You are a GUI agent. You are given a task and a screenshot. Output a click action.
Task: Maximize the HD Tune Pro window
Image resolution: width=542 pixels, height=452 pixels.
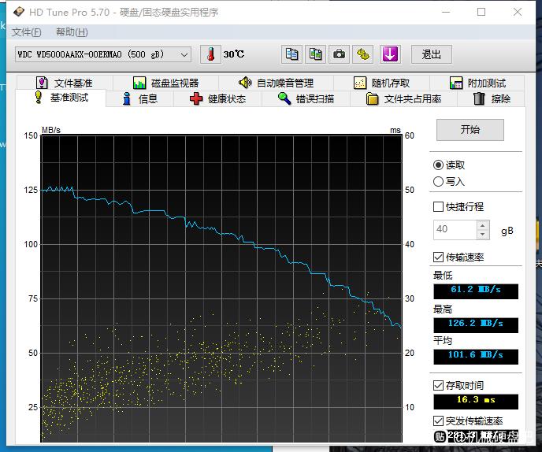tap(481, 12)
